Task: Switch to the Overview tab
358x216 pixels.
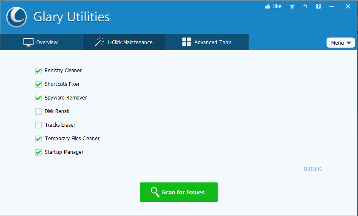Action: tap(41, 42)
